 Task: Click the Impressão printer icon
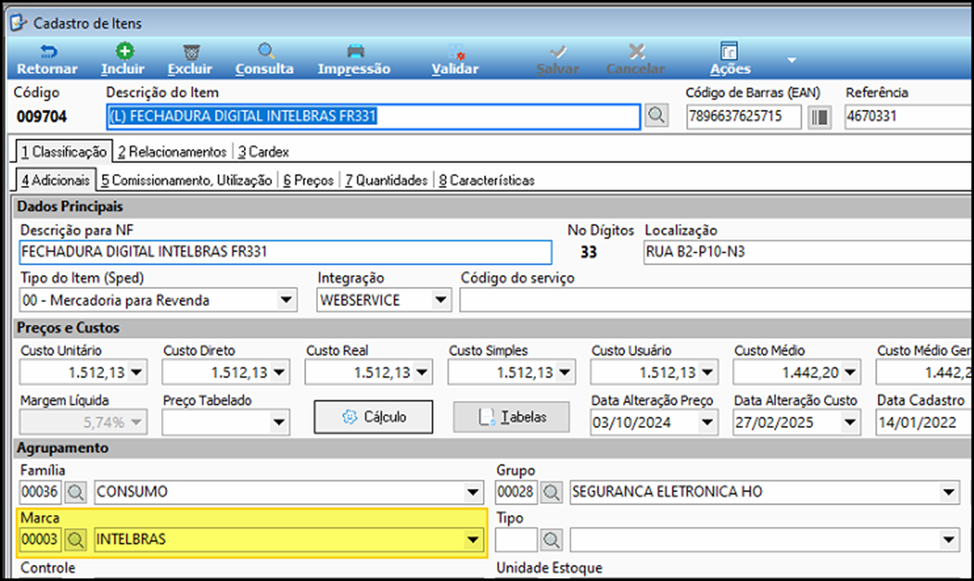[356, 51]
